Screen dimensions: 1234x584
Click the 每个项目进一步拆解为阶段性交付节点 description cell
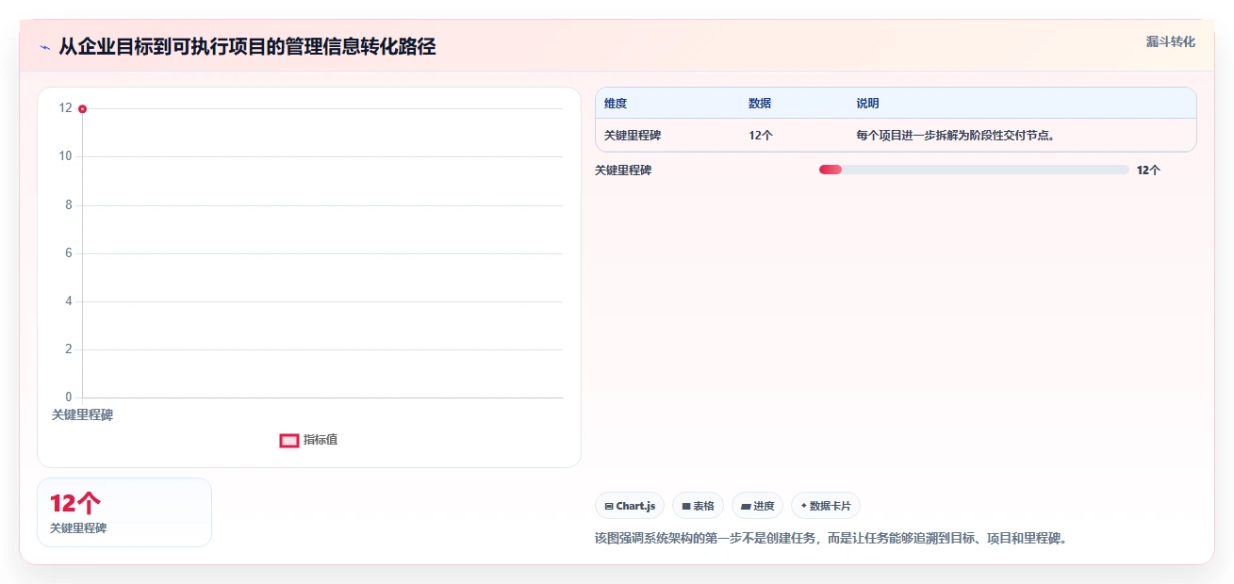pyautogui.click(x=955, y=136)
